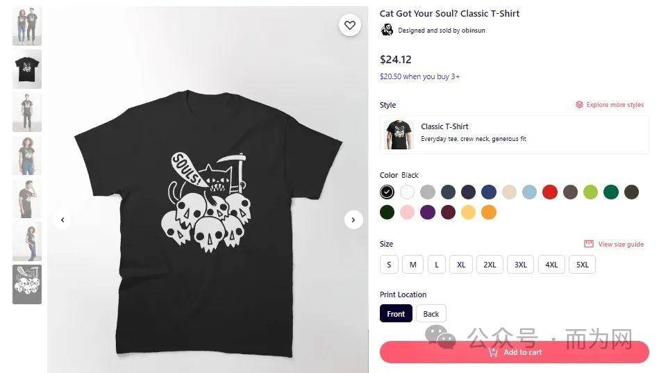Switch print location to Back
659x373 pixels.
click(x=431, y=314)
